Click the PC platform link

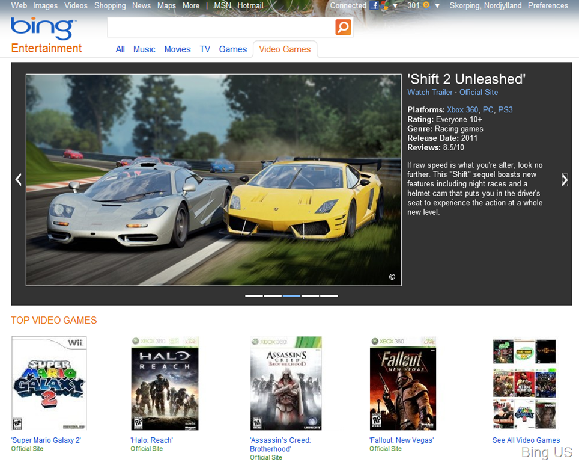pyautogui.click(x=488, y=110)
